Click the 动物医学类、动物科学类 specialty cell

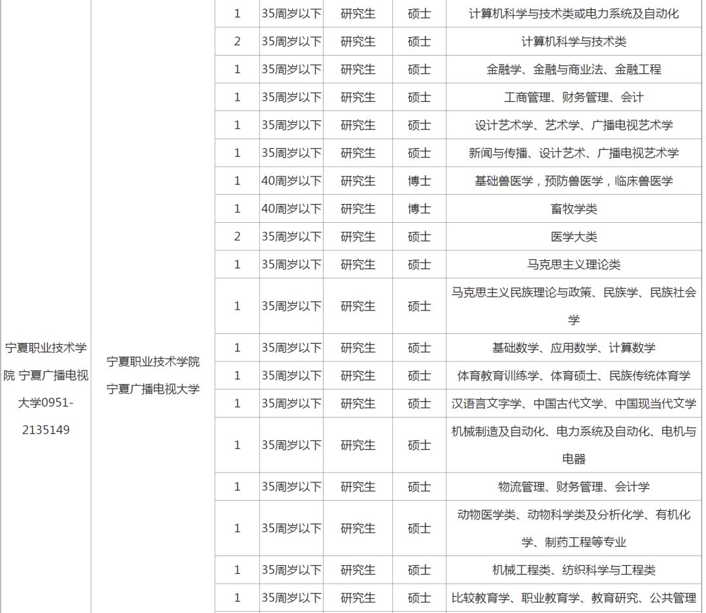pos(574,527)
